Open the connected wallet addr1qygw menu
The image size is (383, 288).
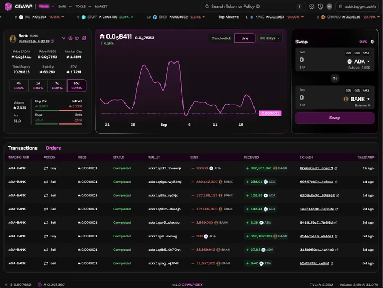click(x=357, y=7)
